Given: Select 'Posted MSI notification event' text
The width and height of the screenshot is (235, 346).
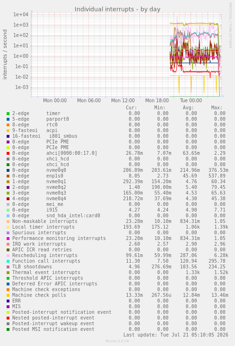Looking at the screenshot, I should [x=53, y=329].
